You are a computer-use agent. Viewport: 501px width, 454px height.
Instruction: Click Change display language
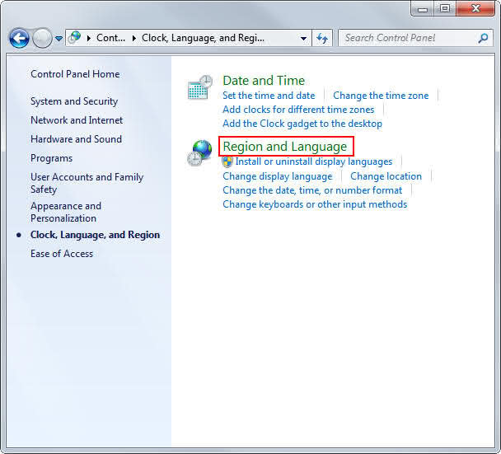[278, 176]
